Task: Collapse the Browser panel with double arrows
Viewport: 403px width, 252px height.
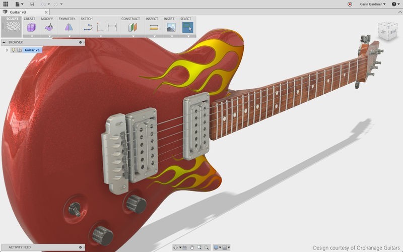Action: [x=4, y=42]
